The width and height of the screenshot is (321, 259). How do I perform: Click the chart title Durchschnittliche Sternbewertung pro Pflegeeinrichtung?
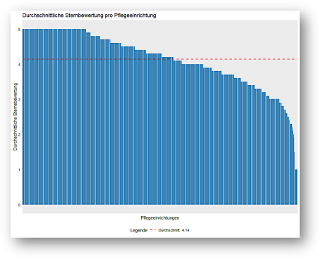89,15
